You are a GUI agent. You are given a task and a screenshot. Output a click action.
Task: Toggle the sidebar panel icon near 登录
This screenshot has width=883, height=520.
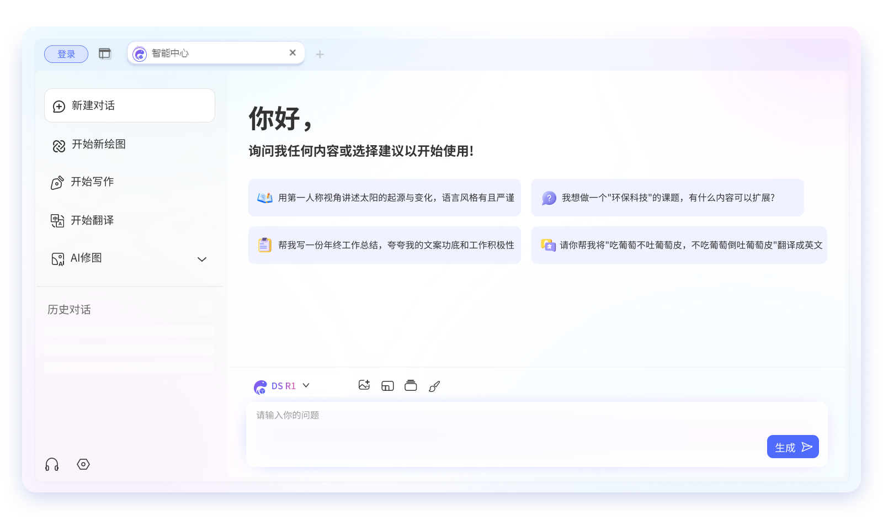(104, 54)
